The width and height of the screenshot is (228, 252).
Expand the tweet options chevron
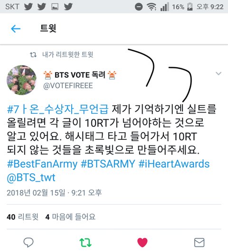218,73
